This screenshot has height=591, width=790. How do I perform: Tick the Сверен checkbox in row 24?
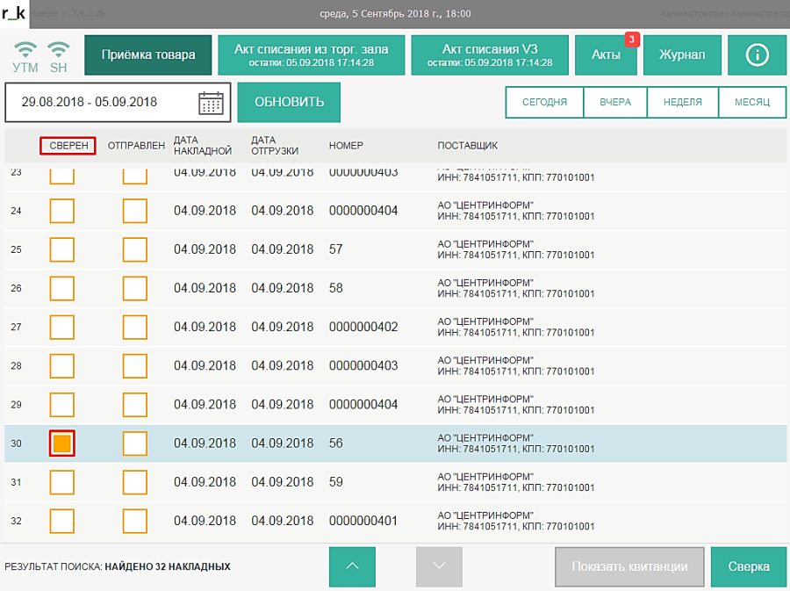(x=61, y=211)
